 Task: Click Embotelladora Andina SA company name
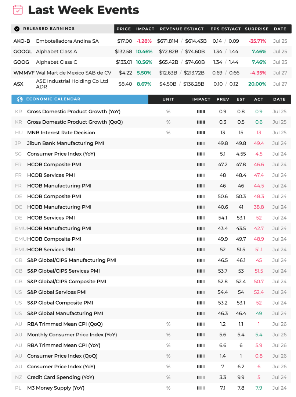(67, 41)
